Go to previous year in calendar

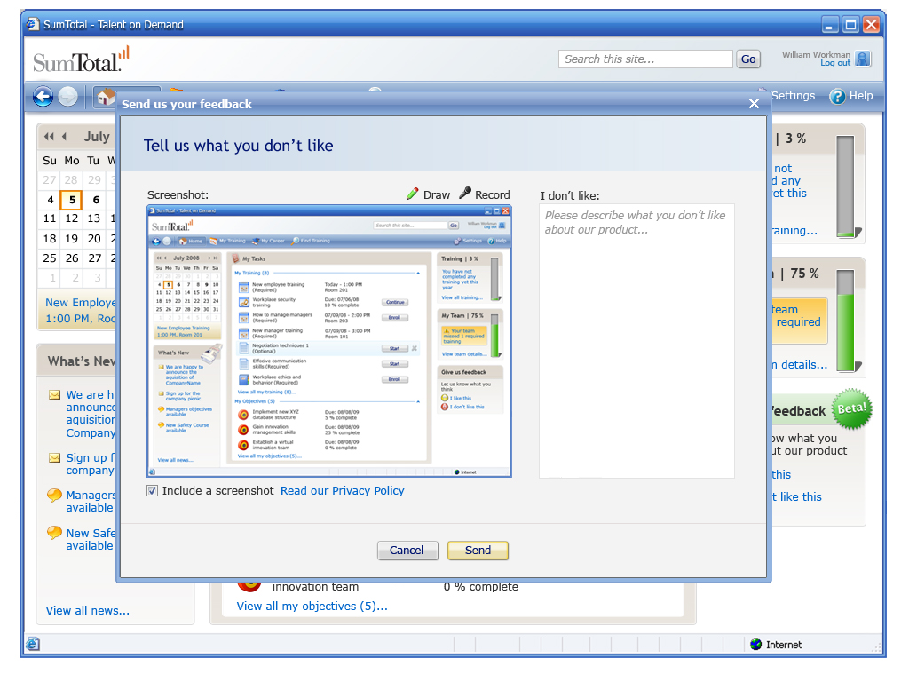(x=49, y=137)
